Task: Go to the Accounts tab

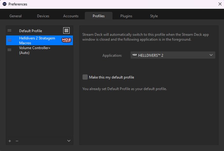Action: [x=71, y=16]
